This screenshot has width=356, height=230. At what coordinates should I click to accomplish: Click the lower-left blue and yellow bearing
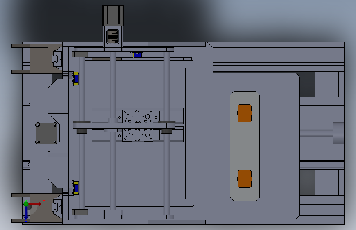click(76, 188)
